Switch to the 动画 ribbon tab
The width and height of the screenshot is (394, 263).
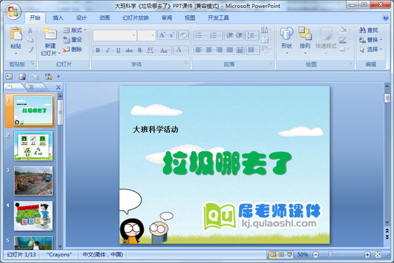click(104, 18)
